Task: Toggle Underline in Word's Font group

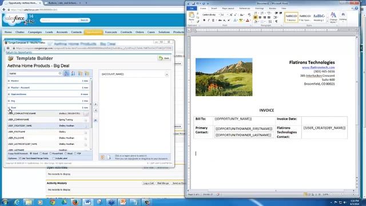Action: [213, 21]
